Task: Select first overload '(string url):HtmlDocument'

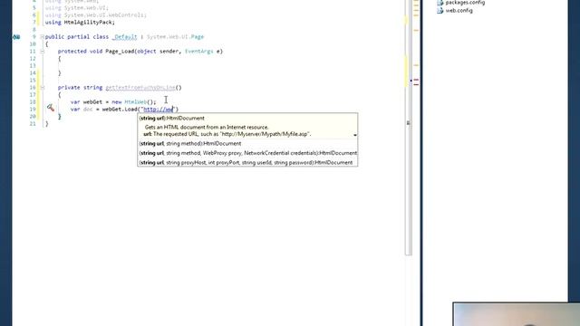Action: (171, 119)
